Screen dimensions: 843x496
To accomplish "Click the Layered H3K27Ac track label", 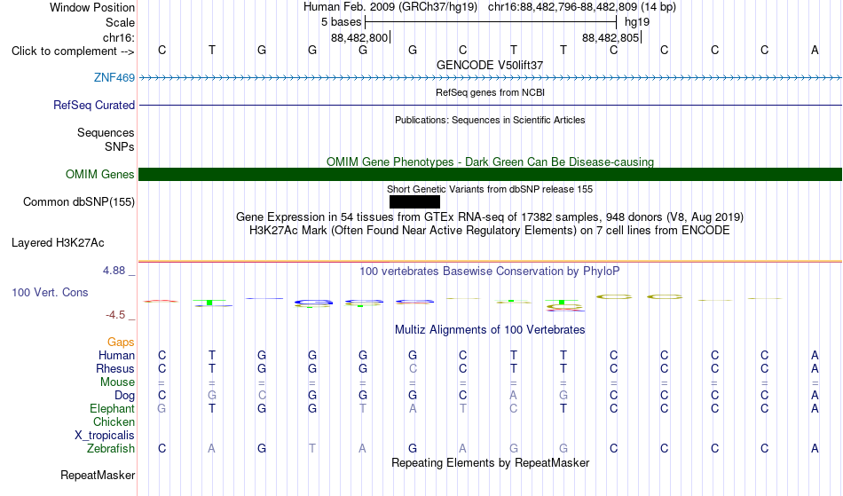I will 58,242.
